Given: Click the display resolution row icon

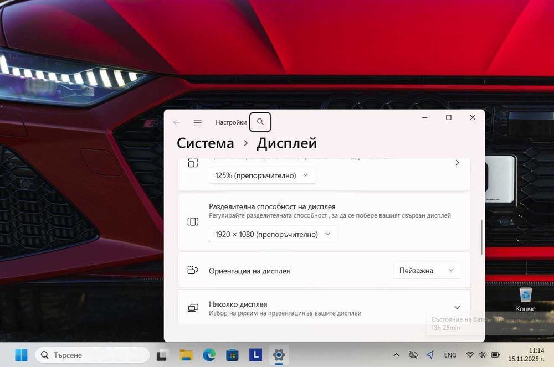Looking at the screenshot, I should 193,221.
